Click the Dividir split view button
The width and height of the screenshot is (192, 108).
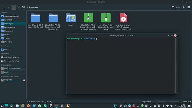(176, 7)
